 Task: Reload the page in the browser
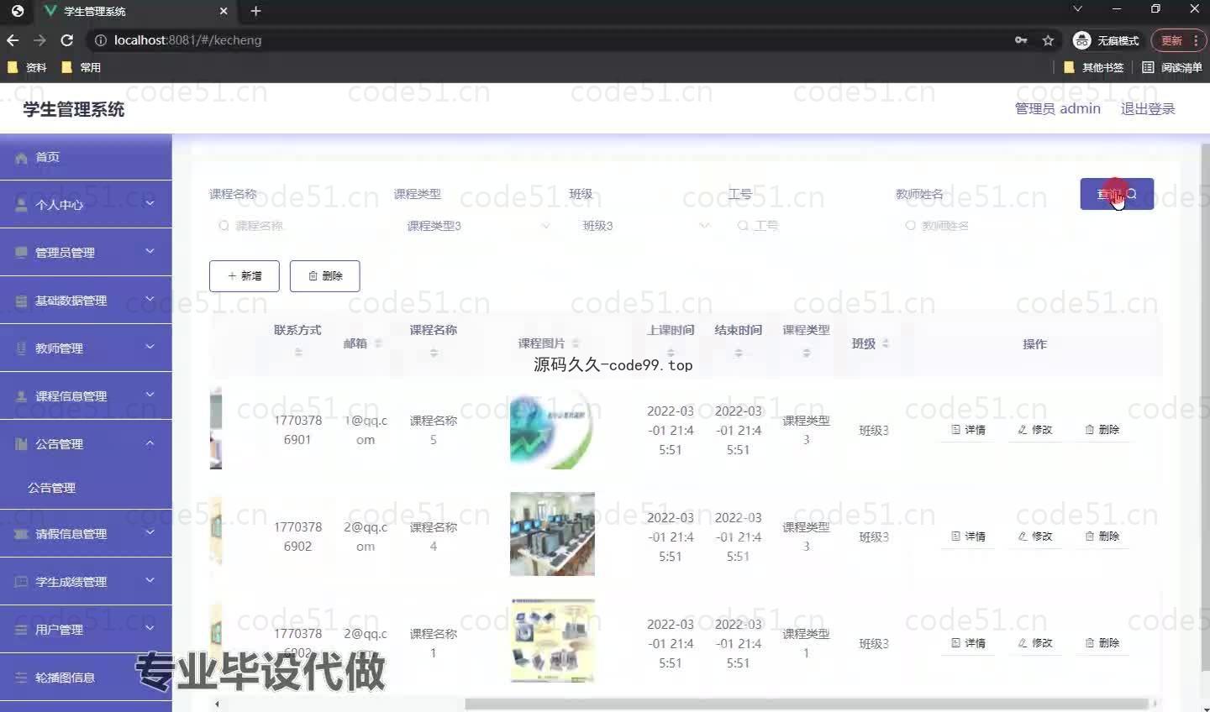67,40
